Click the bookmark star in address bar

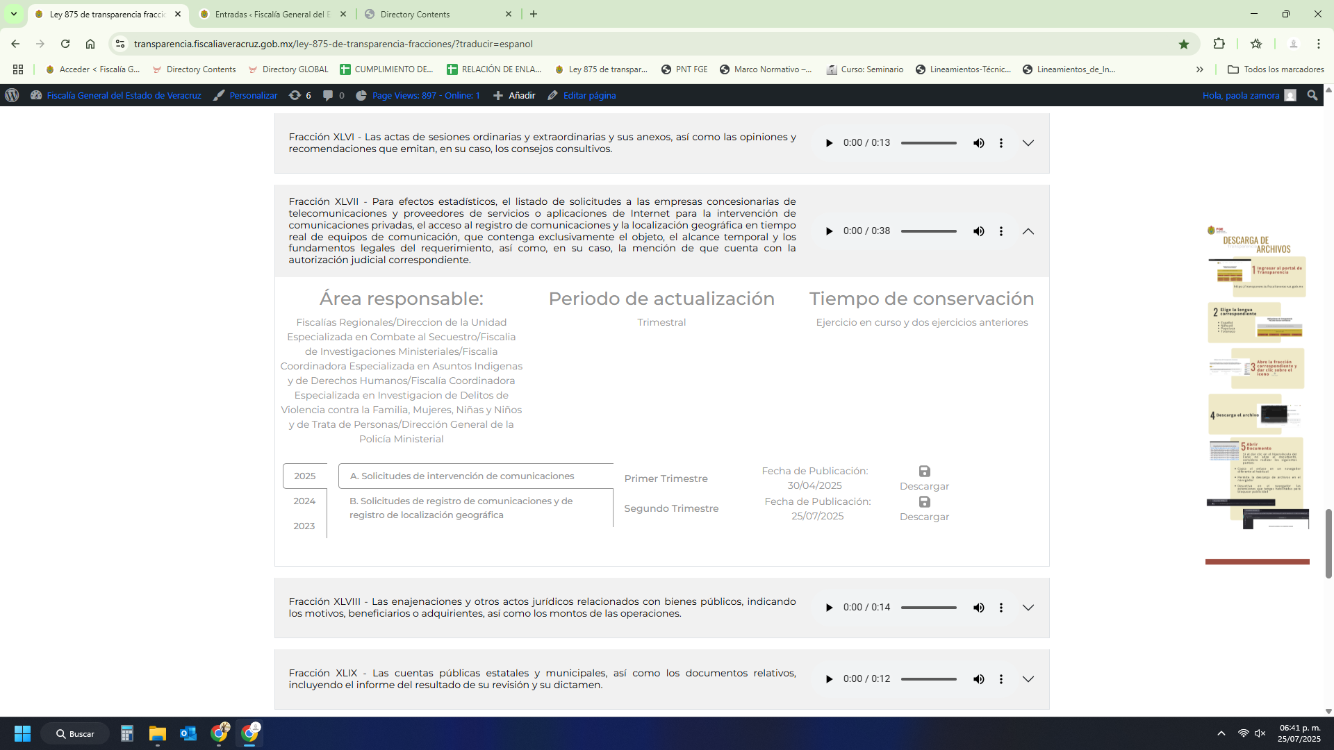(x=1184, y=44)
